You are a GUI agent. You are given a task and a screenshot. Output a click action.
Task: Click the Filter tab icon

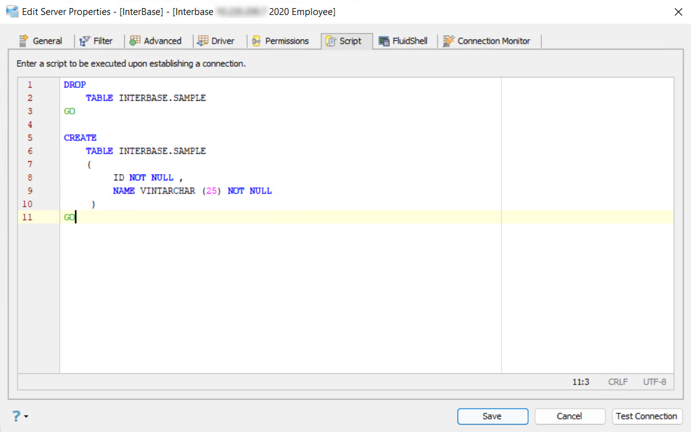pos(85,41)
